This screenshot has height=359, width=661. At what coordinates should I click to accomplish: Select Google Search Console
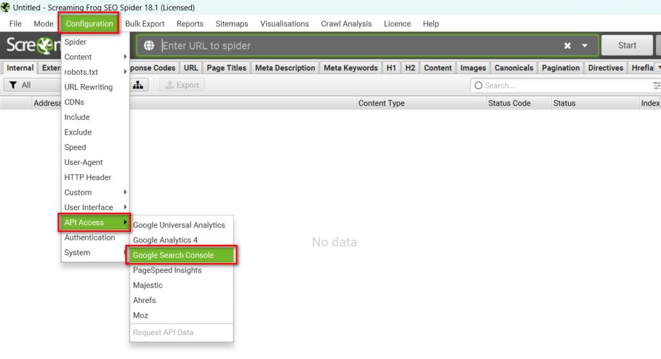pos(181,255)
